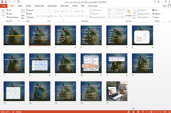The image size is (171, 113).
Task: Open the font name combo box
Action: click(43, 11)
